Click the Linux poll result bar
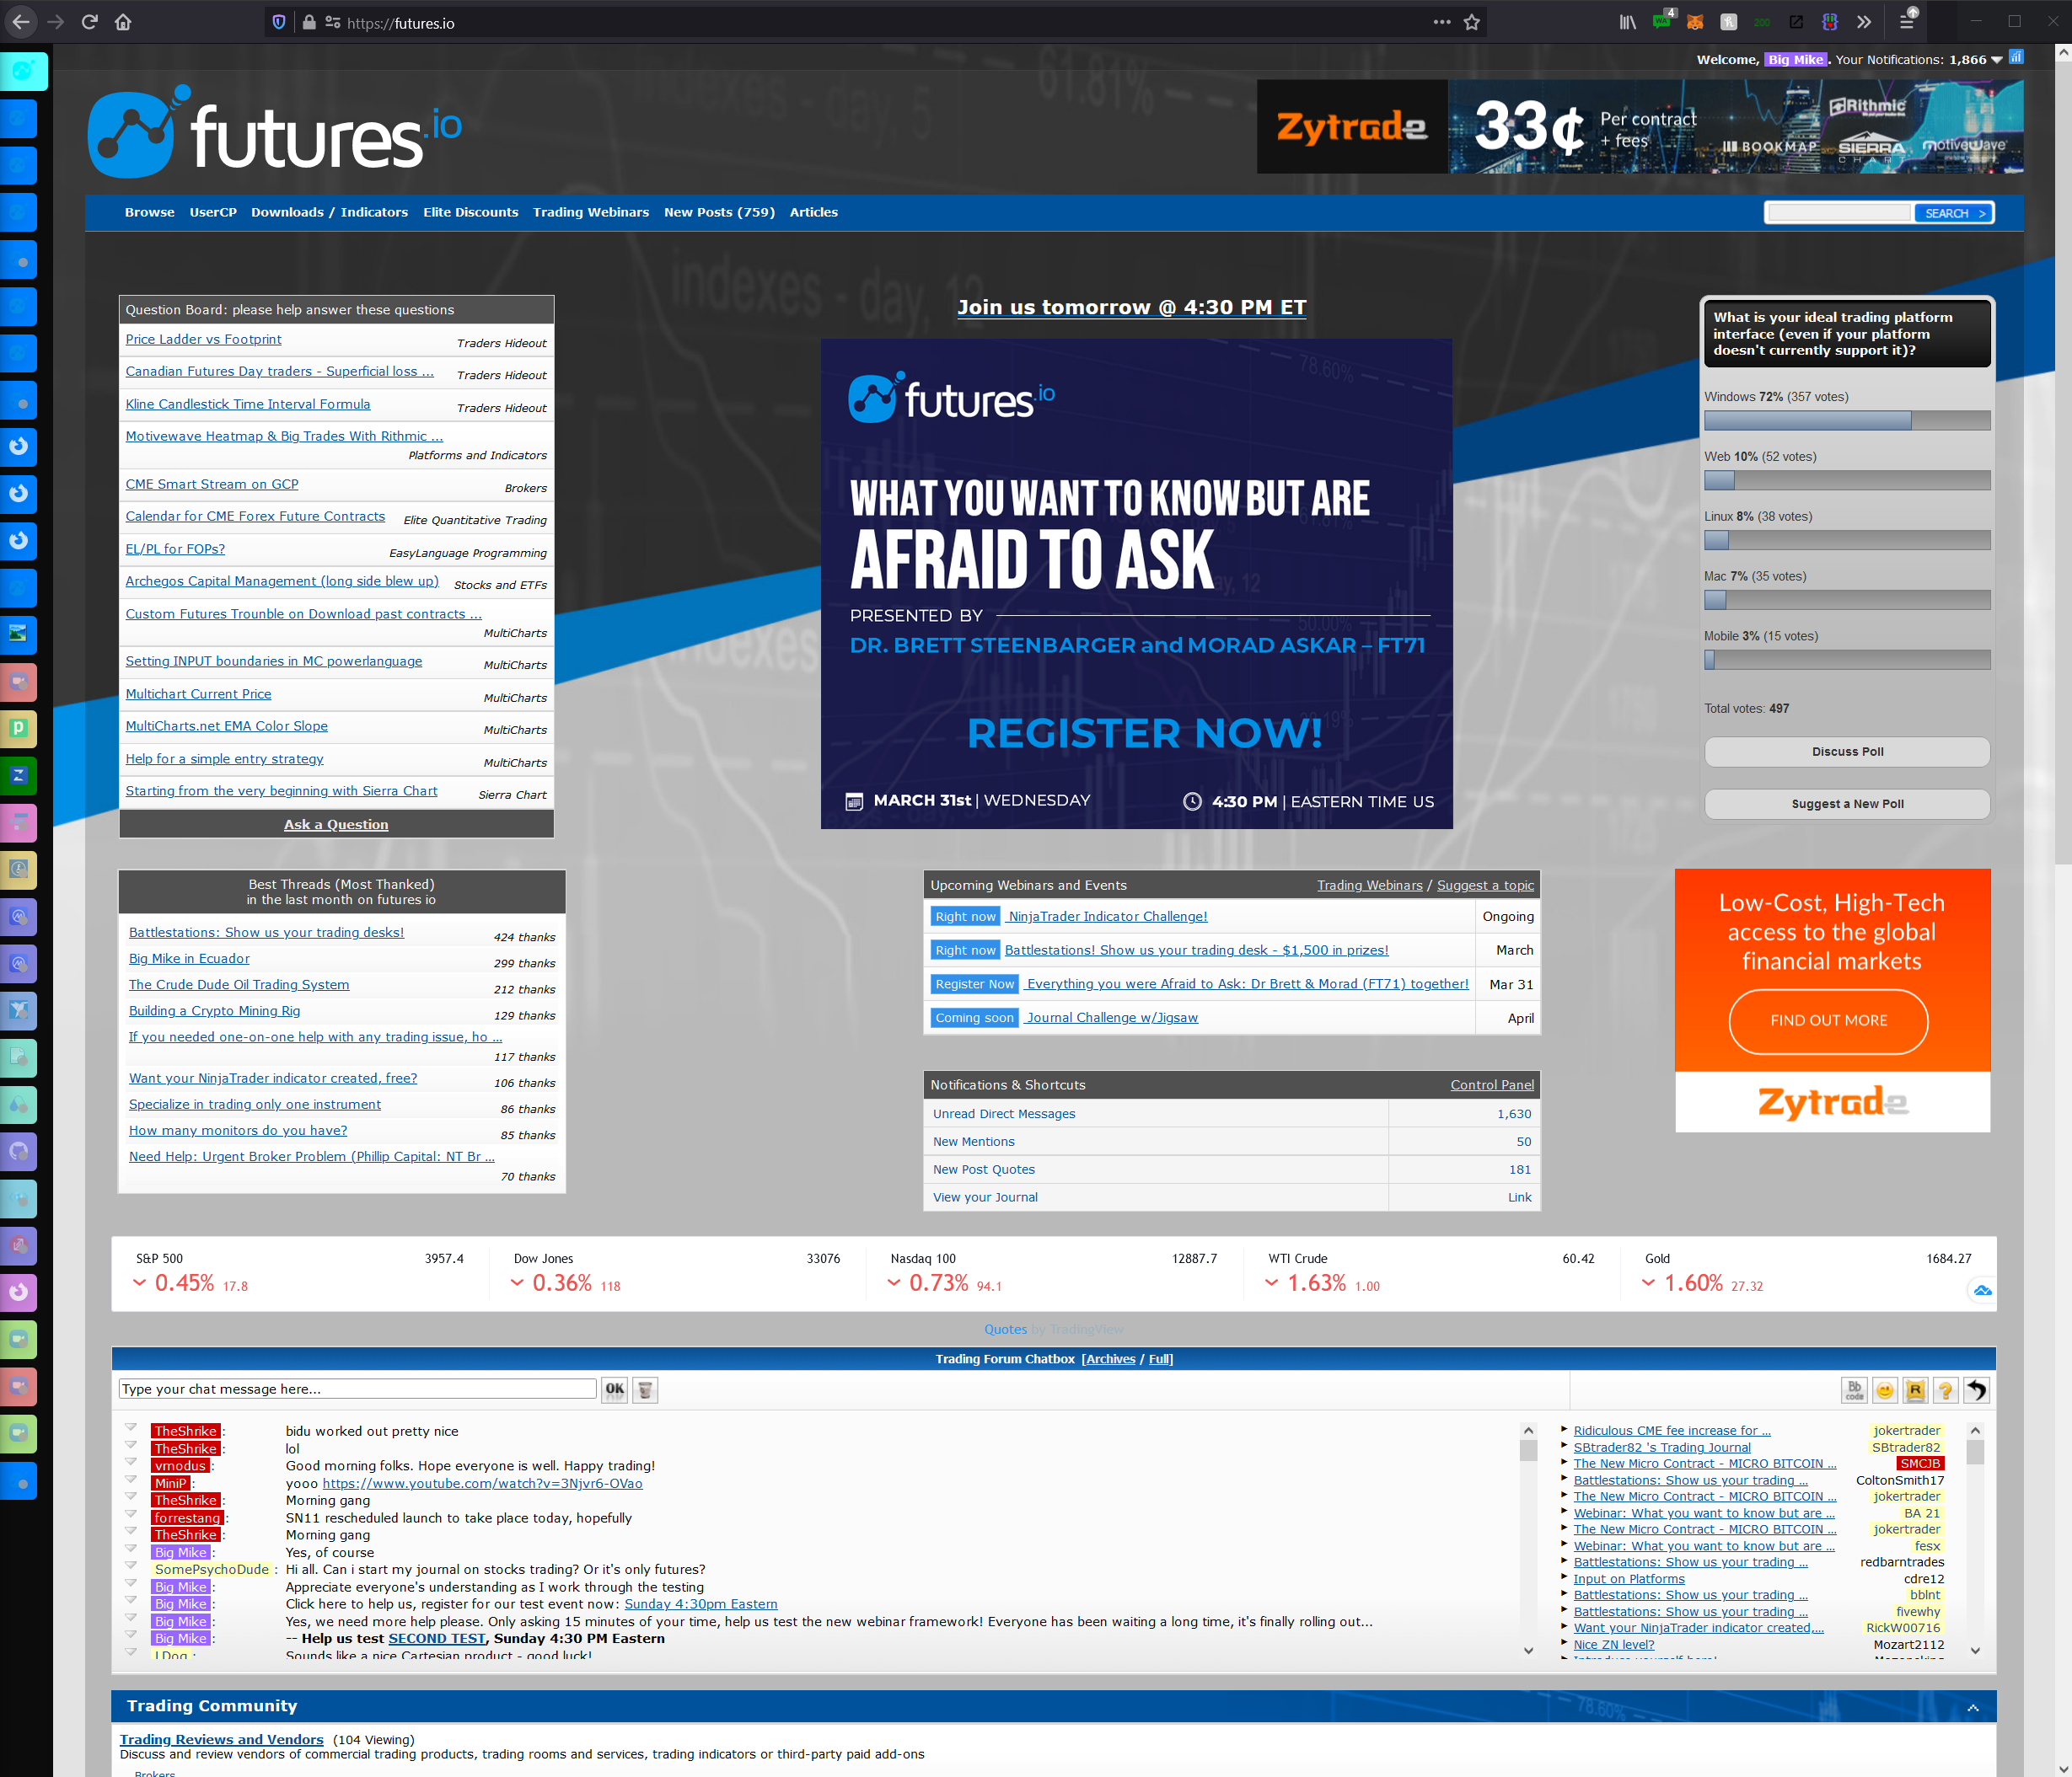The image size is (2072, 1777). (1847, 541)
